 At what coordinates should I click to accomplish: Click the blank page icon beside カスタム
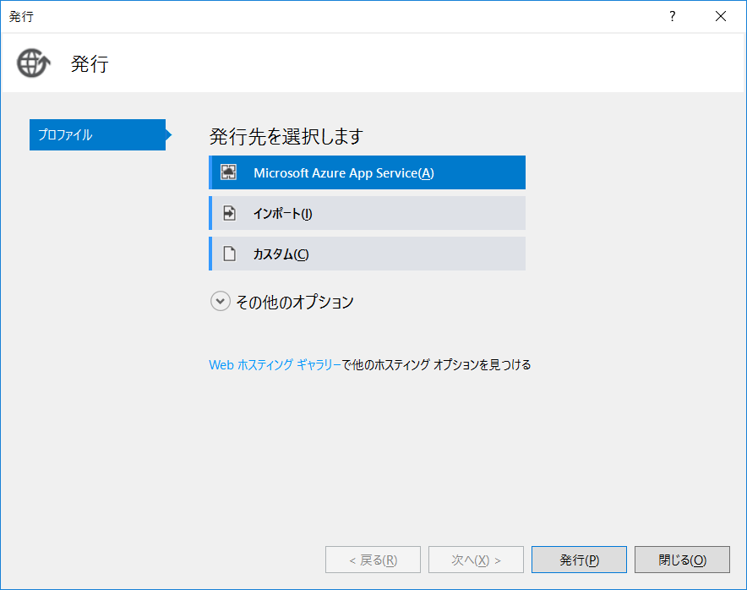(229, 254)
